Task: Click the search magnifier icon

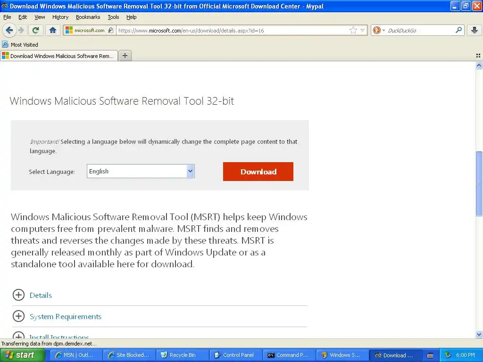Action: click(x=458, y=30)
